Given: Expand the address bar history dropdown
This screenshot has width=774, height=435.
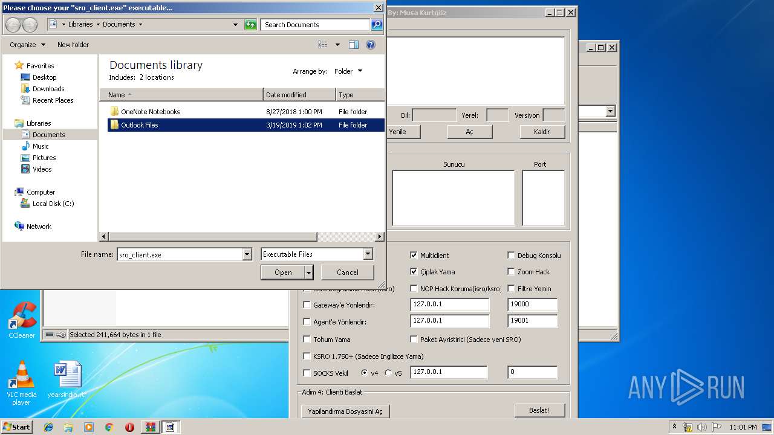Looking at the screenshot, I should point(236,25).
